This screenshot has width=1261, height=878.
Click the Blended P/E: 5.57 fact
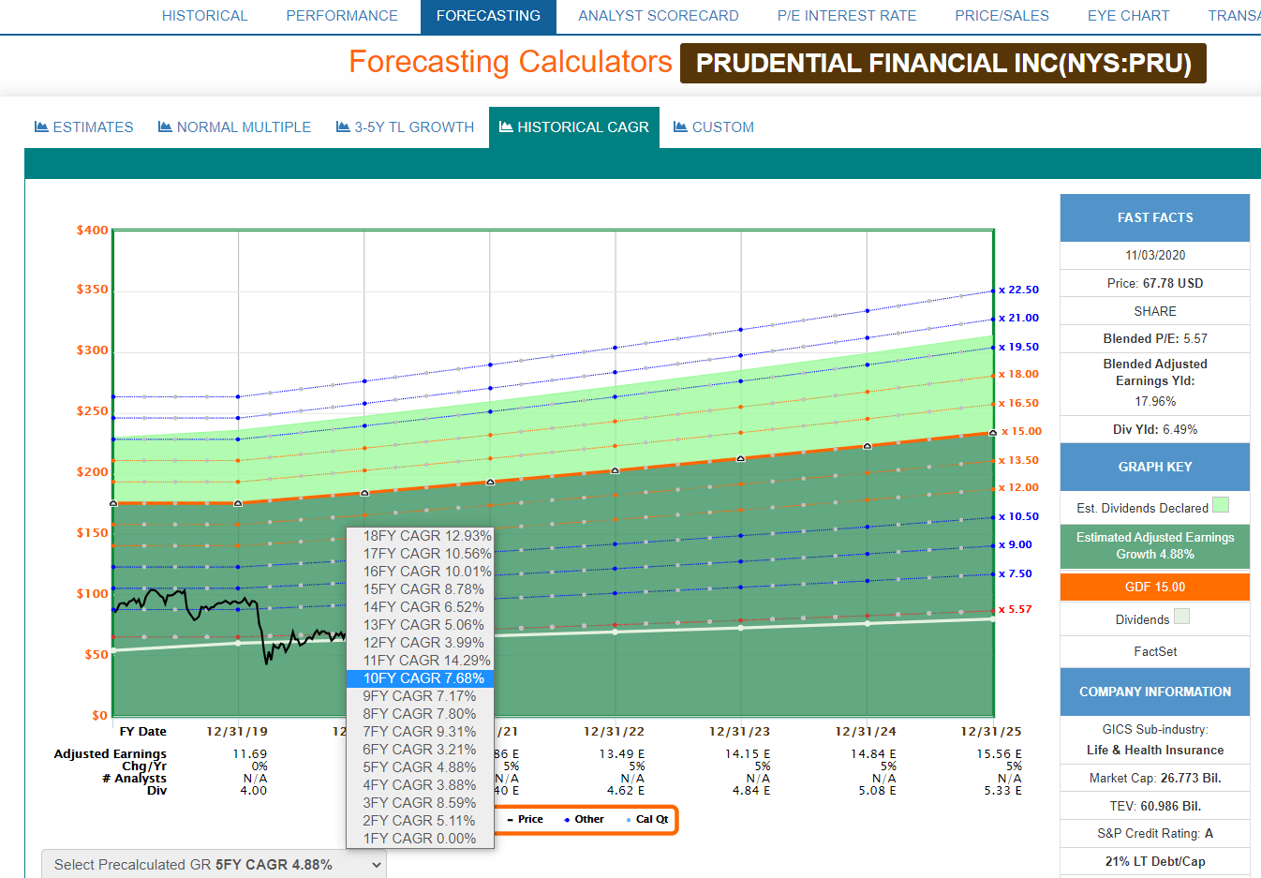pyautogui.click(x=1155, y=338)
